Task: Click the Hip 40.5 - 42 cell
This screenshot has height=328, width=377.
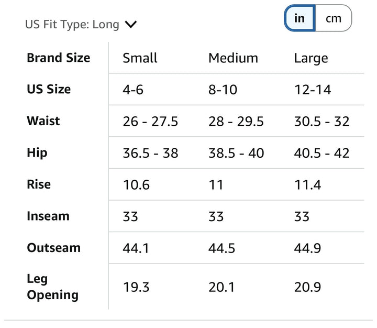Action: 321,153
